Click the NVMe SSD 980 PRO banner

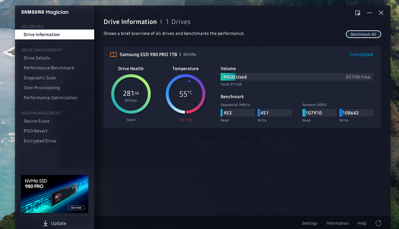pos(54,194)
